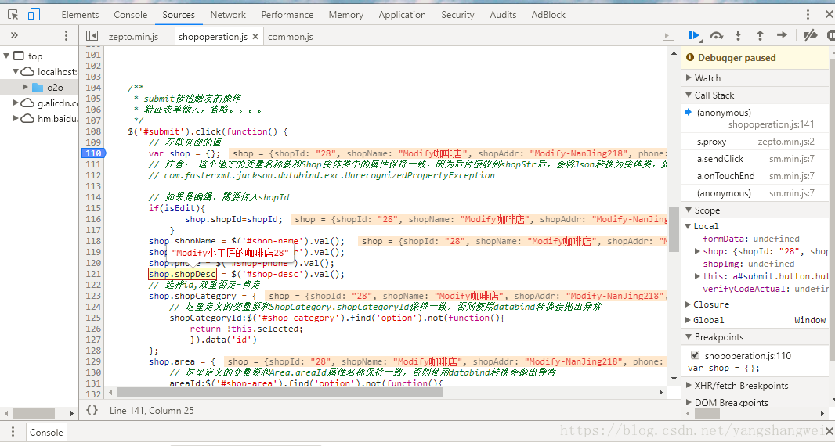
Task: Pretty print code with braces icon
Action: pos(92,410)
